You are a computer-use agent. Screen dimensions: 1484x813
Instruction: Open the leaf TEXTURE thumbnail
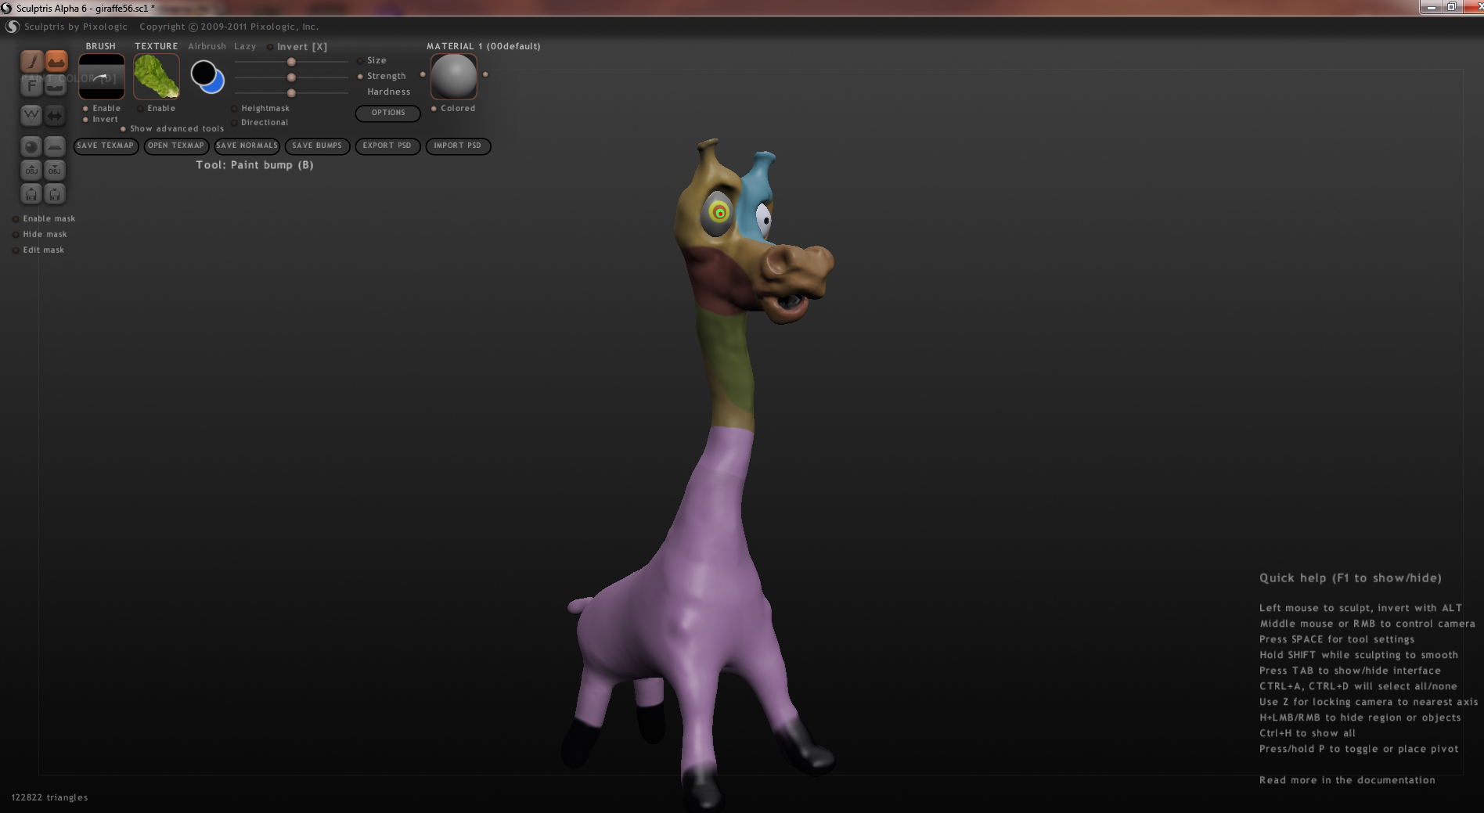157,77
